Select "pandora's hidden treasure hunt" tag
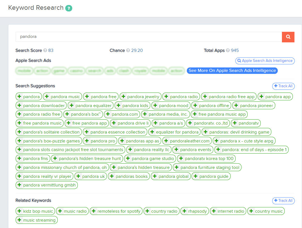The height and width of the screenshot is (228, 302). point(87,159)
